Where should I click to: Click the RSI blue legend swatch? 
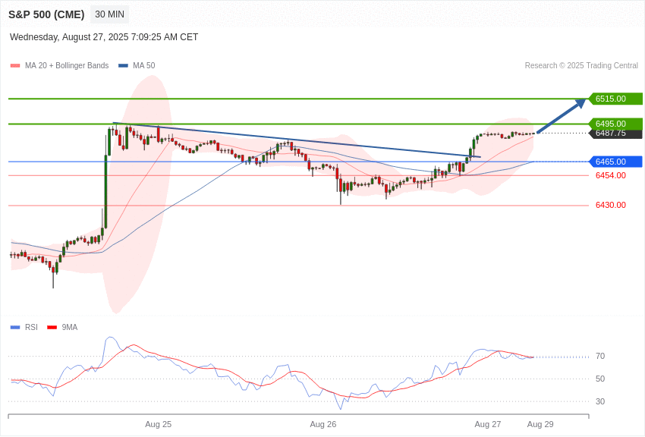[x=15, y=327]
